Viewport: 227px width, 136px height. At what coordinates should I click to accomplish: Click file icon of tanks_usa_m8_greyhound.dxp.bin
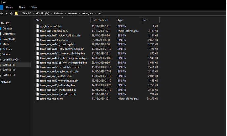[x=38, y=71]
